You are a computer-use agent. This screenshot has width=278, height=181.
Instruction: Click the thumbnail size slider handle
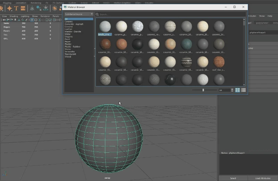point(203,90)
